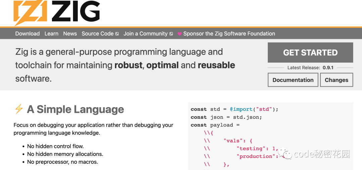Open the Download page
Viewport: 362px width, 170px height.
tap(27, 33)
